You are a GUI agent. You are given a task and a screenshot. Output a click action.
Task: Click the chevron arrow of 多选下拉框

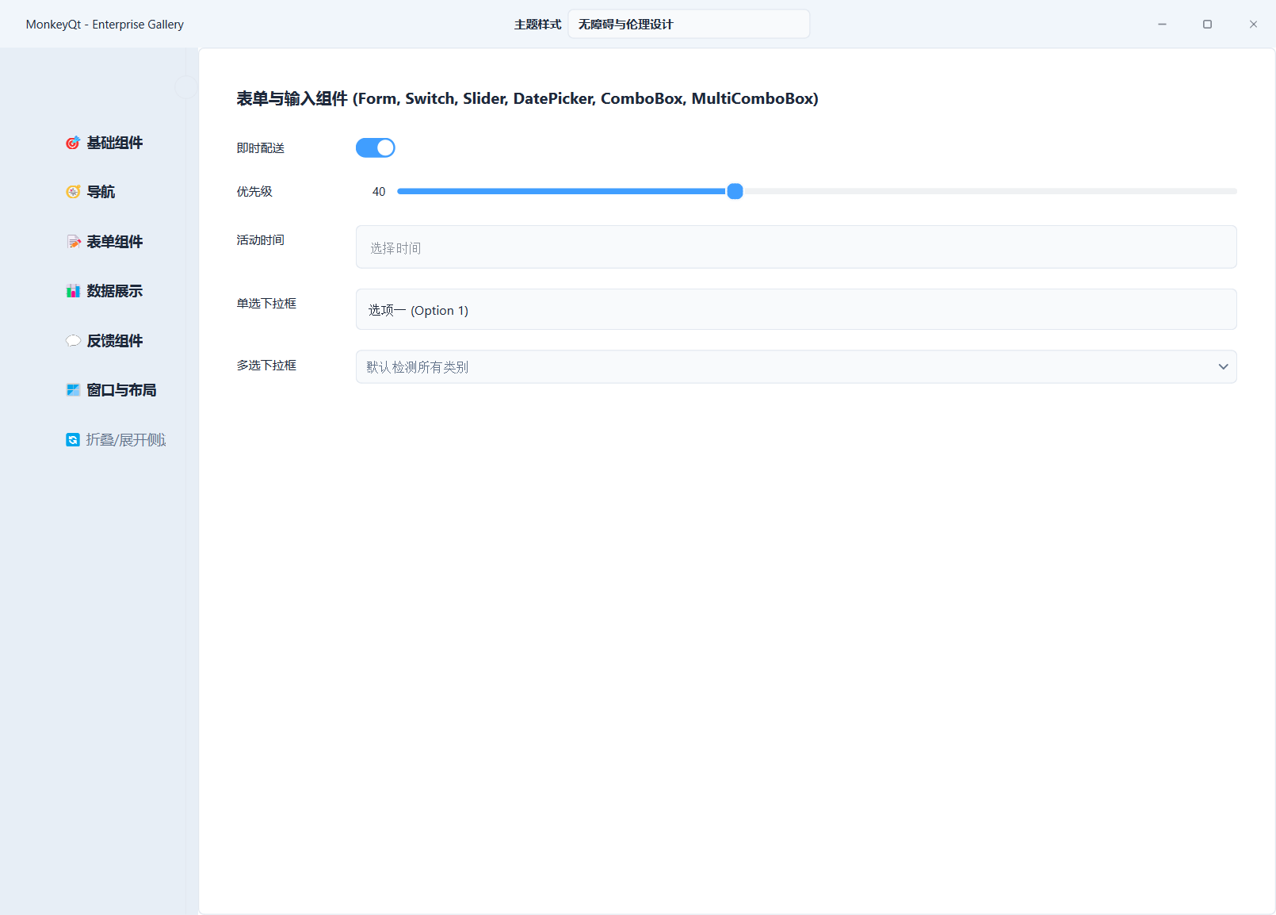coord(1223,367)
